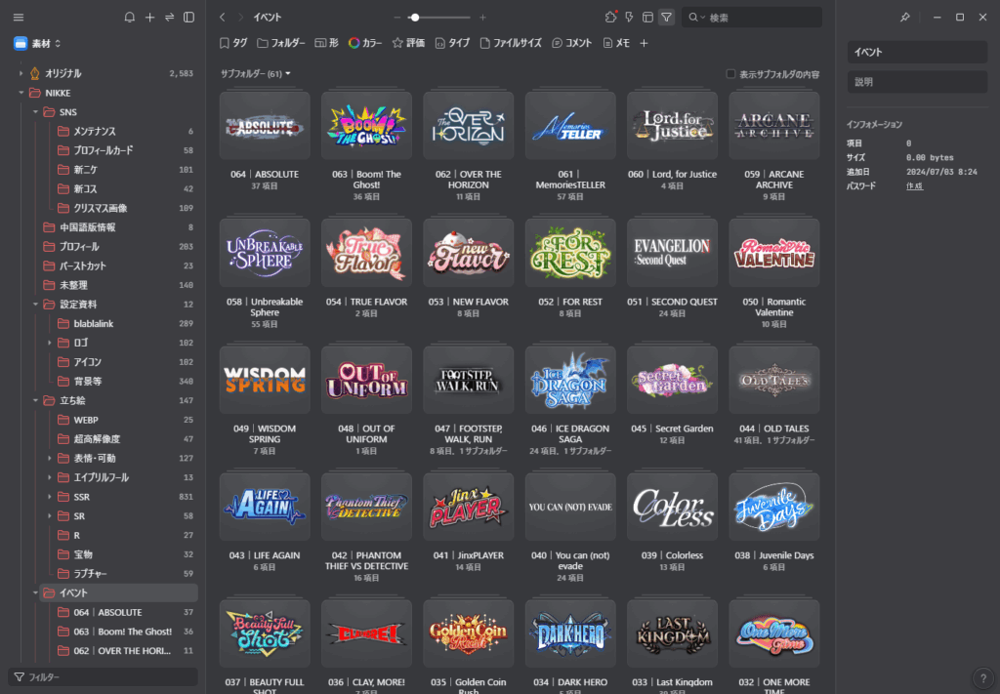Select the blablalink folder

(x=124, y=324)
